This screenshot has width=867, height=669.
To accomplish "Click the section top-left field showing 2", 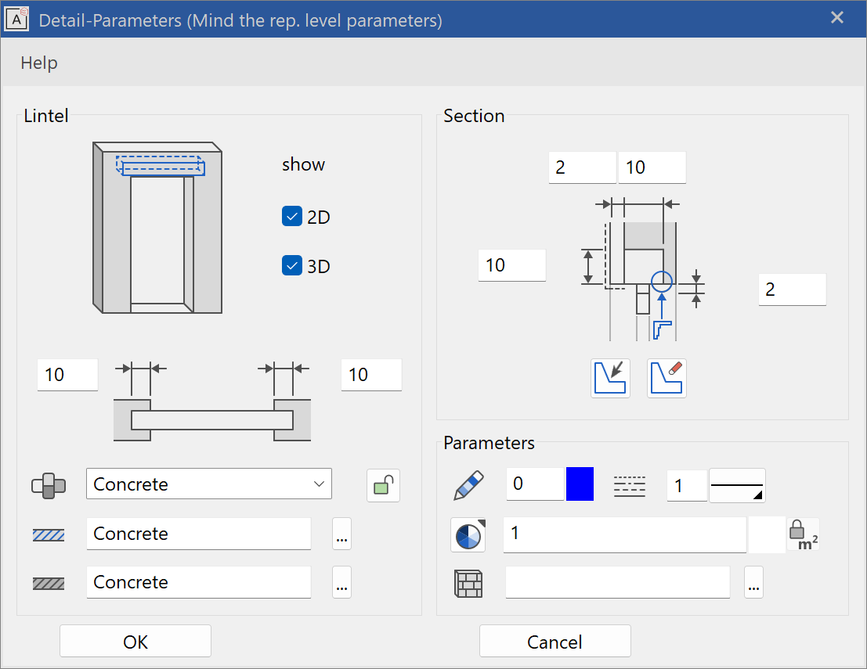I will 582,167.
